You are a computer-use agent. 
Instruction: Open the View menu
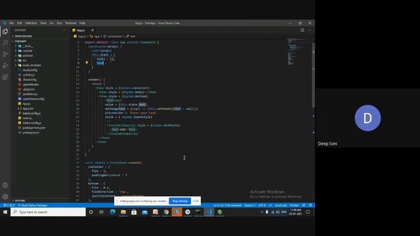[43, 23]
